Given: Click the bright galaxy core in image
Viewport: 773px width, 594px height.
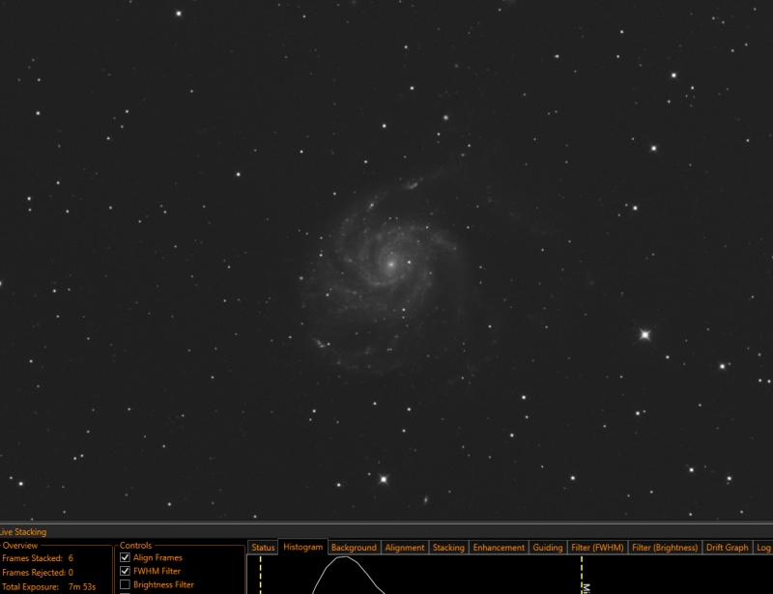Looking at the screenshot, I should (391, 265).
